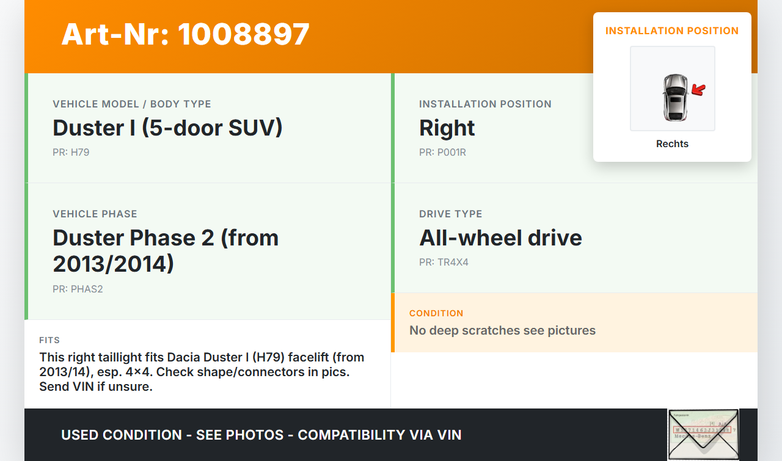Click the Art-Nr: 1008897 heading
Viewport: 782px width, 461px height.
[x=186, y=34]
